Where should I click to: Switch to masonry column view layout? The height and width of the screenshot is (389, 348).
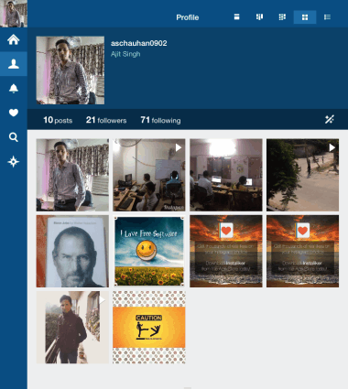(x=259, y=17)
